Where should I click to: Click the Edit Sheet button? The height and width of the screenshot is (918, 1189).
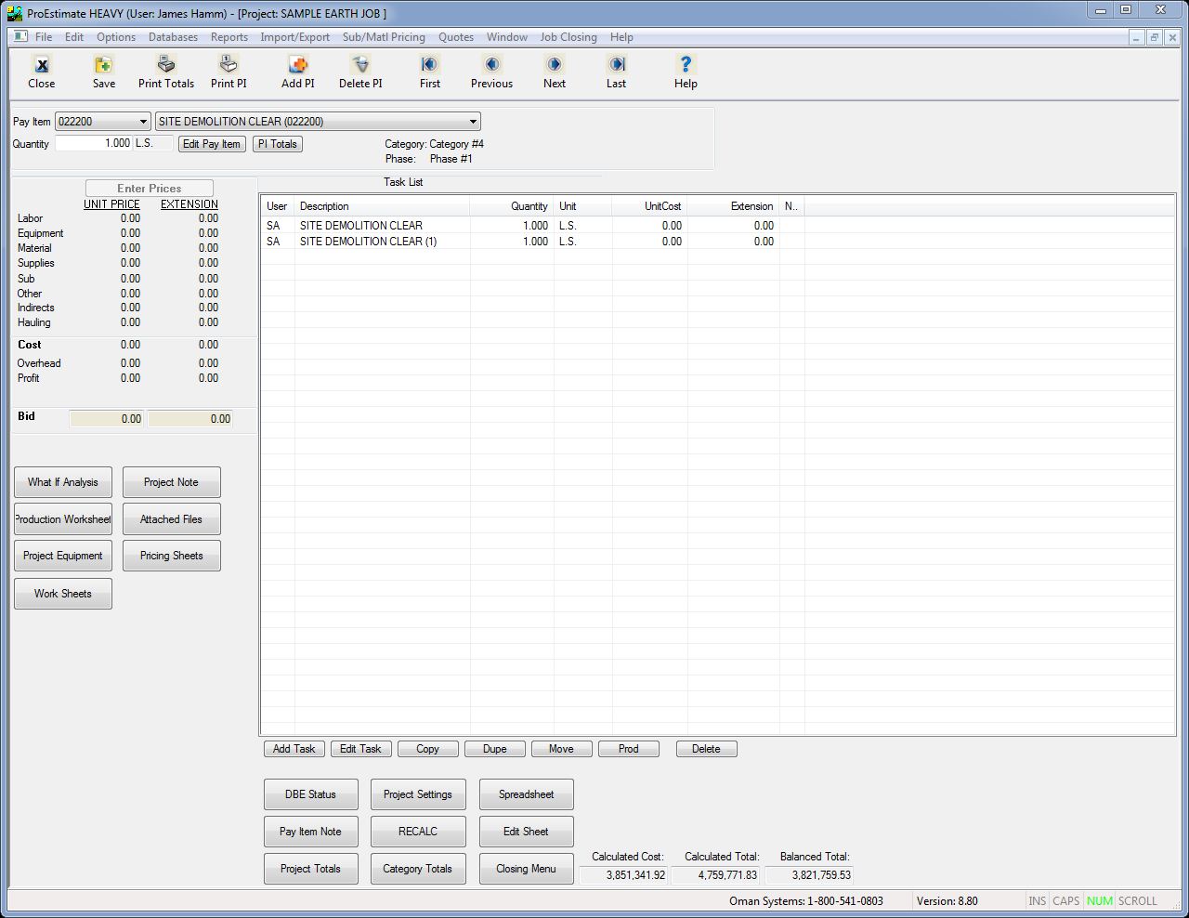point(526,832)
